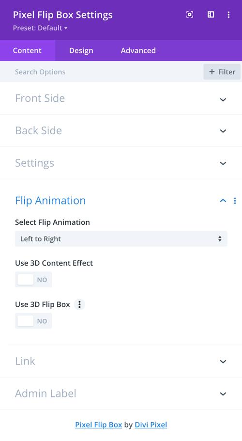Image resolution: width=242 pixels, height=441 pixels.
Task: Open the Pixel Flip Box link
Action: pos(99,425)
